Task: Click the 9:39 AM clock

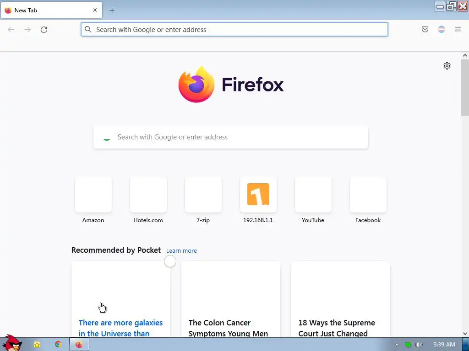Action: pos(444,345)
